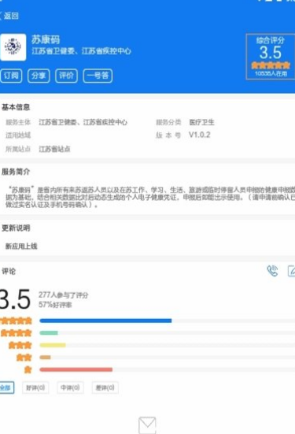Image resolution: width=295 pixels, height=434 pixels.
Task: Select the five-star rating bar
Action: [x=168, y=321]
